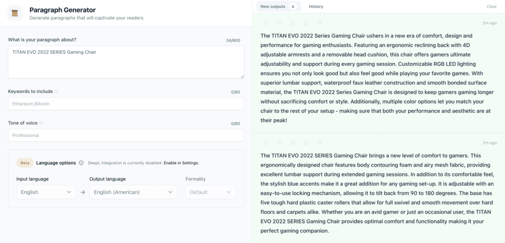Image resolution: width=505 pixels, height=243 pixels.
Task: Click Clear to remove outputs
Action: coord(492,6)
